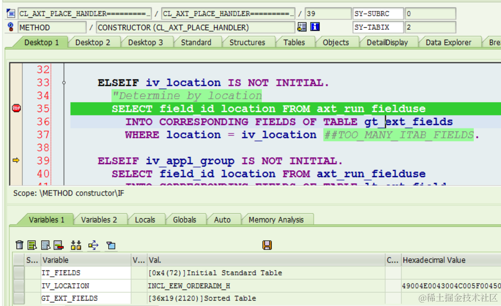Click the funnel filter layout icon
This screenshot has width=501, height=306.
point(111,245)
